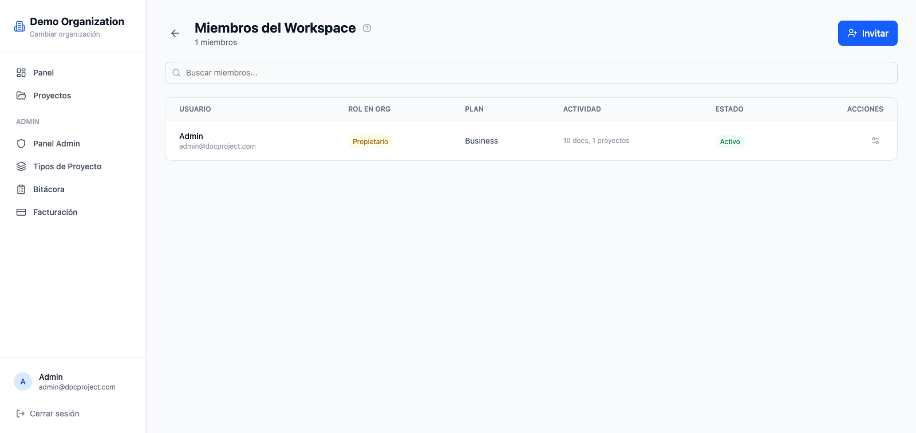Click the Invitar button

[868, 33]
